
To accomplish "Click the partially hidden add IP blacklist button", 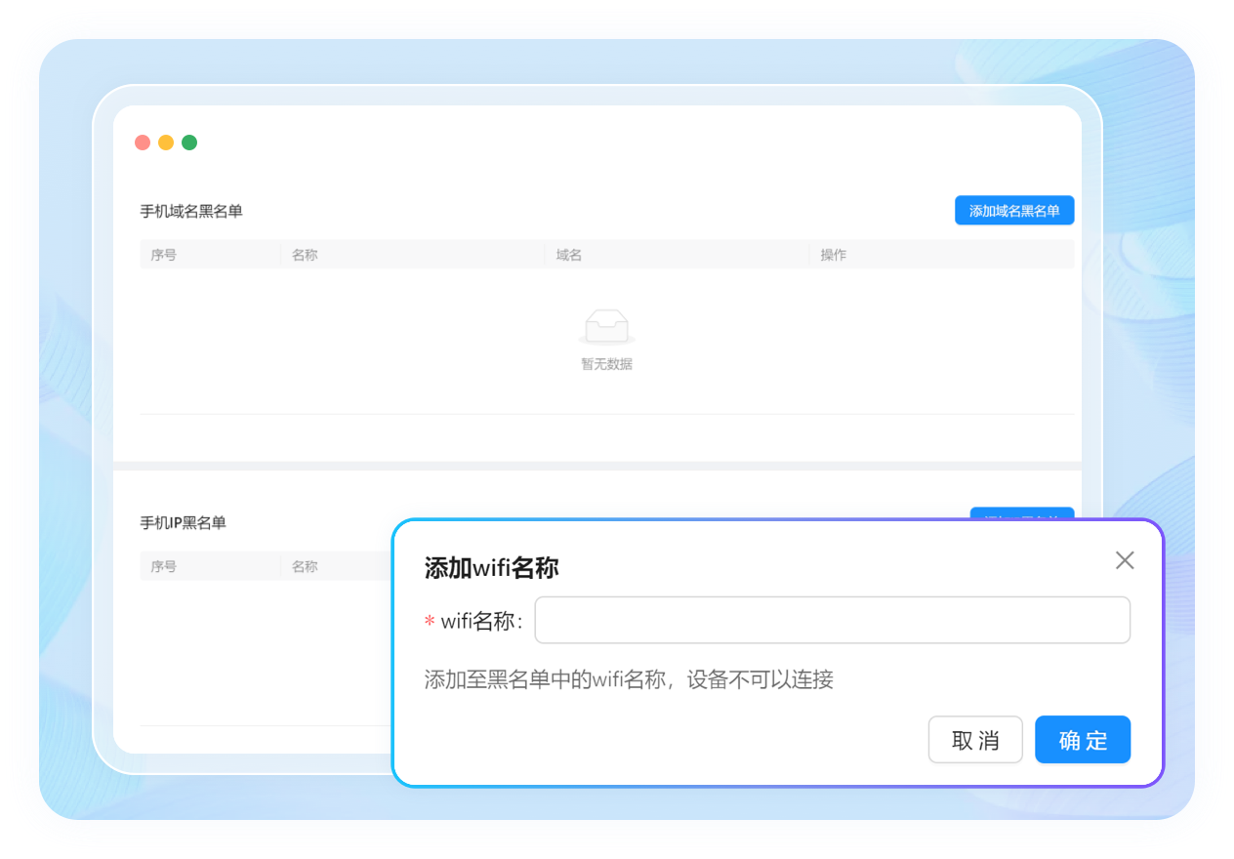I will (1021, 512).
